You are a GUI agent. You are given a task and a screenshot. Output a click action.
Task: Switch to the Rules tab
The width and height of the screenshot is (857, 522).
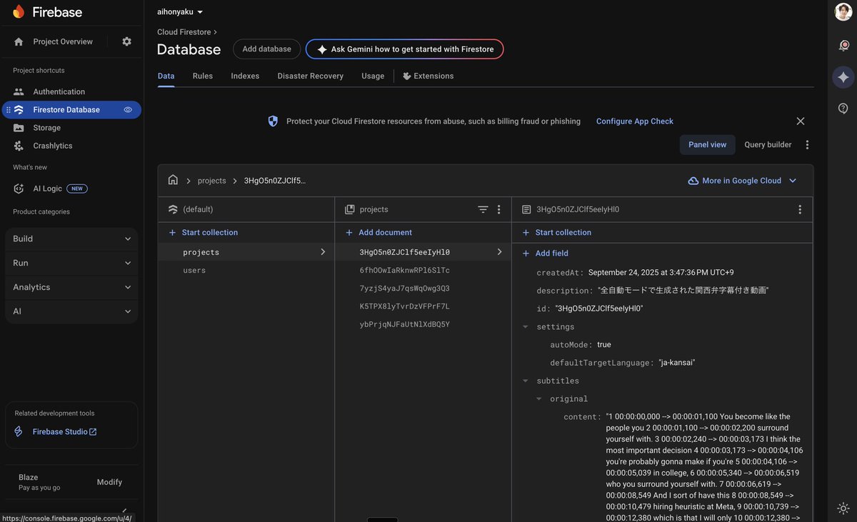click(x=203, y=76)
